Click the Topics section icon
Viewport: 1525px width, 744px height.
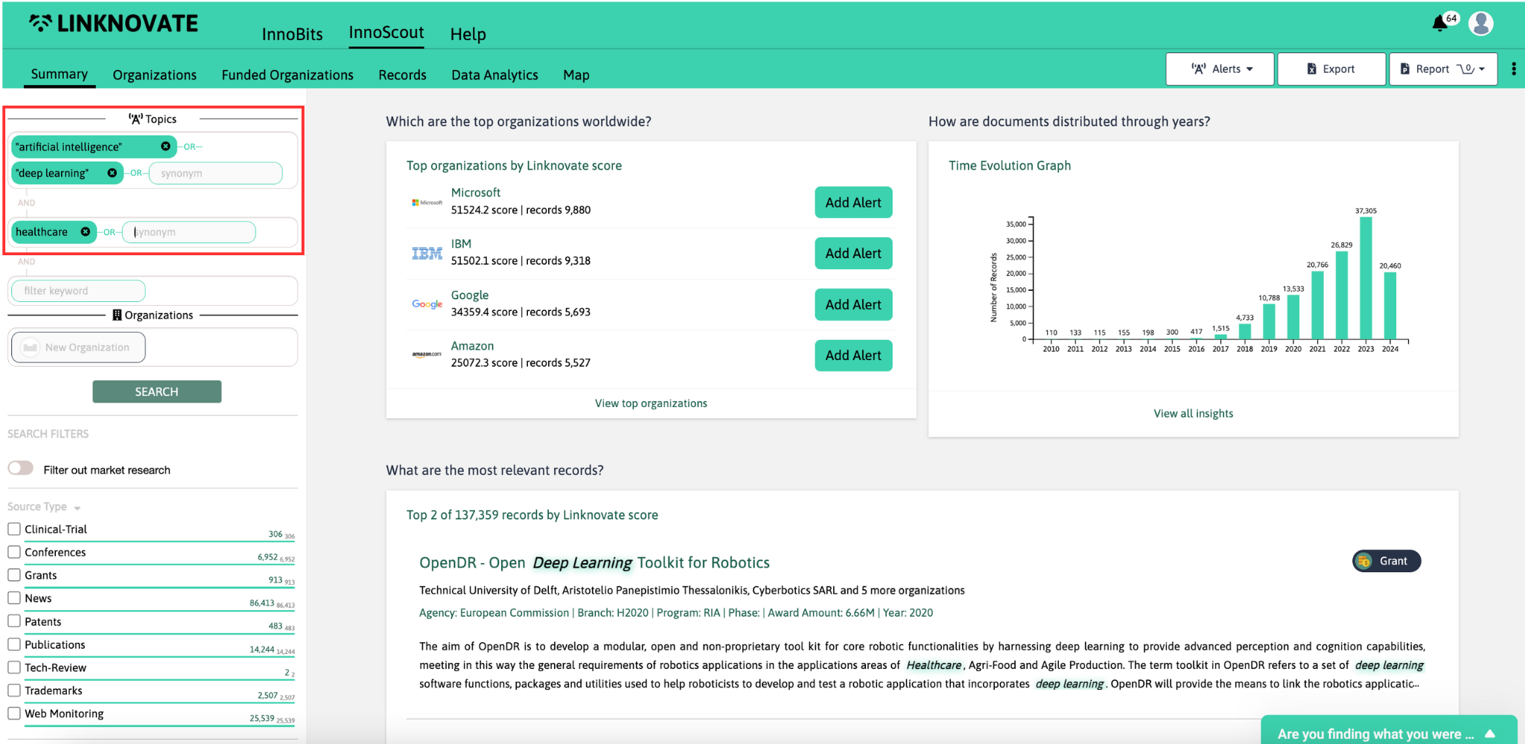tap(136, 119)
